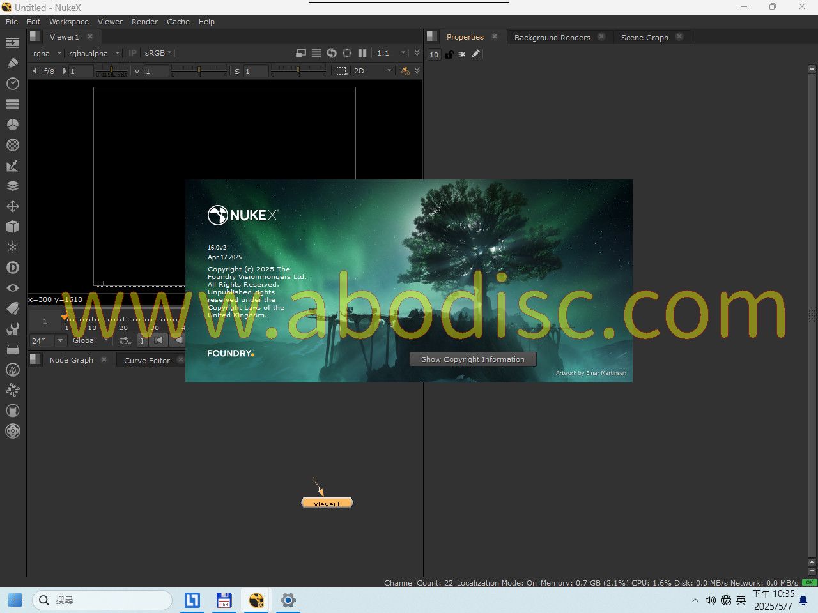Adjust the viewer gain slider
Viewport: 818px width, 613px height.
click(111, 71)
